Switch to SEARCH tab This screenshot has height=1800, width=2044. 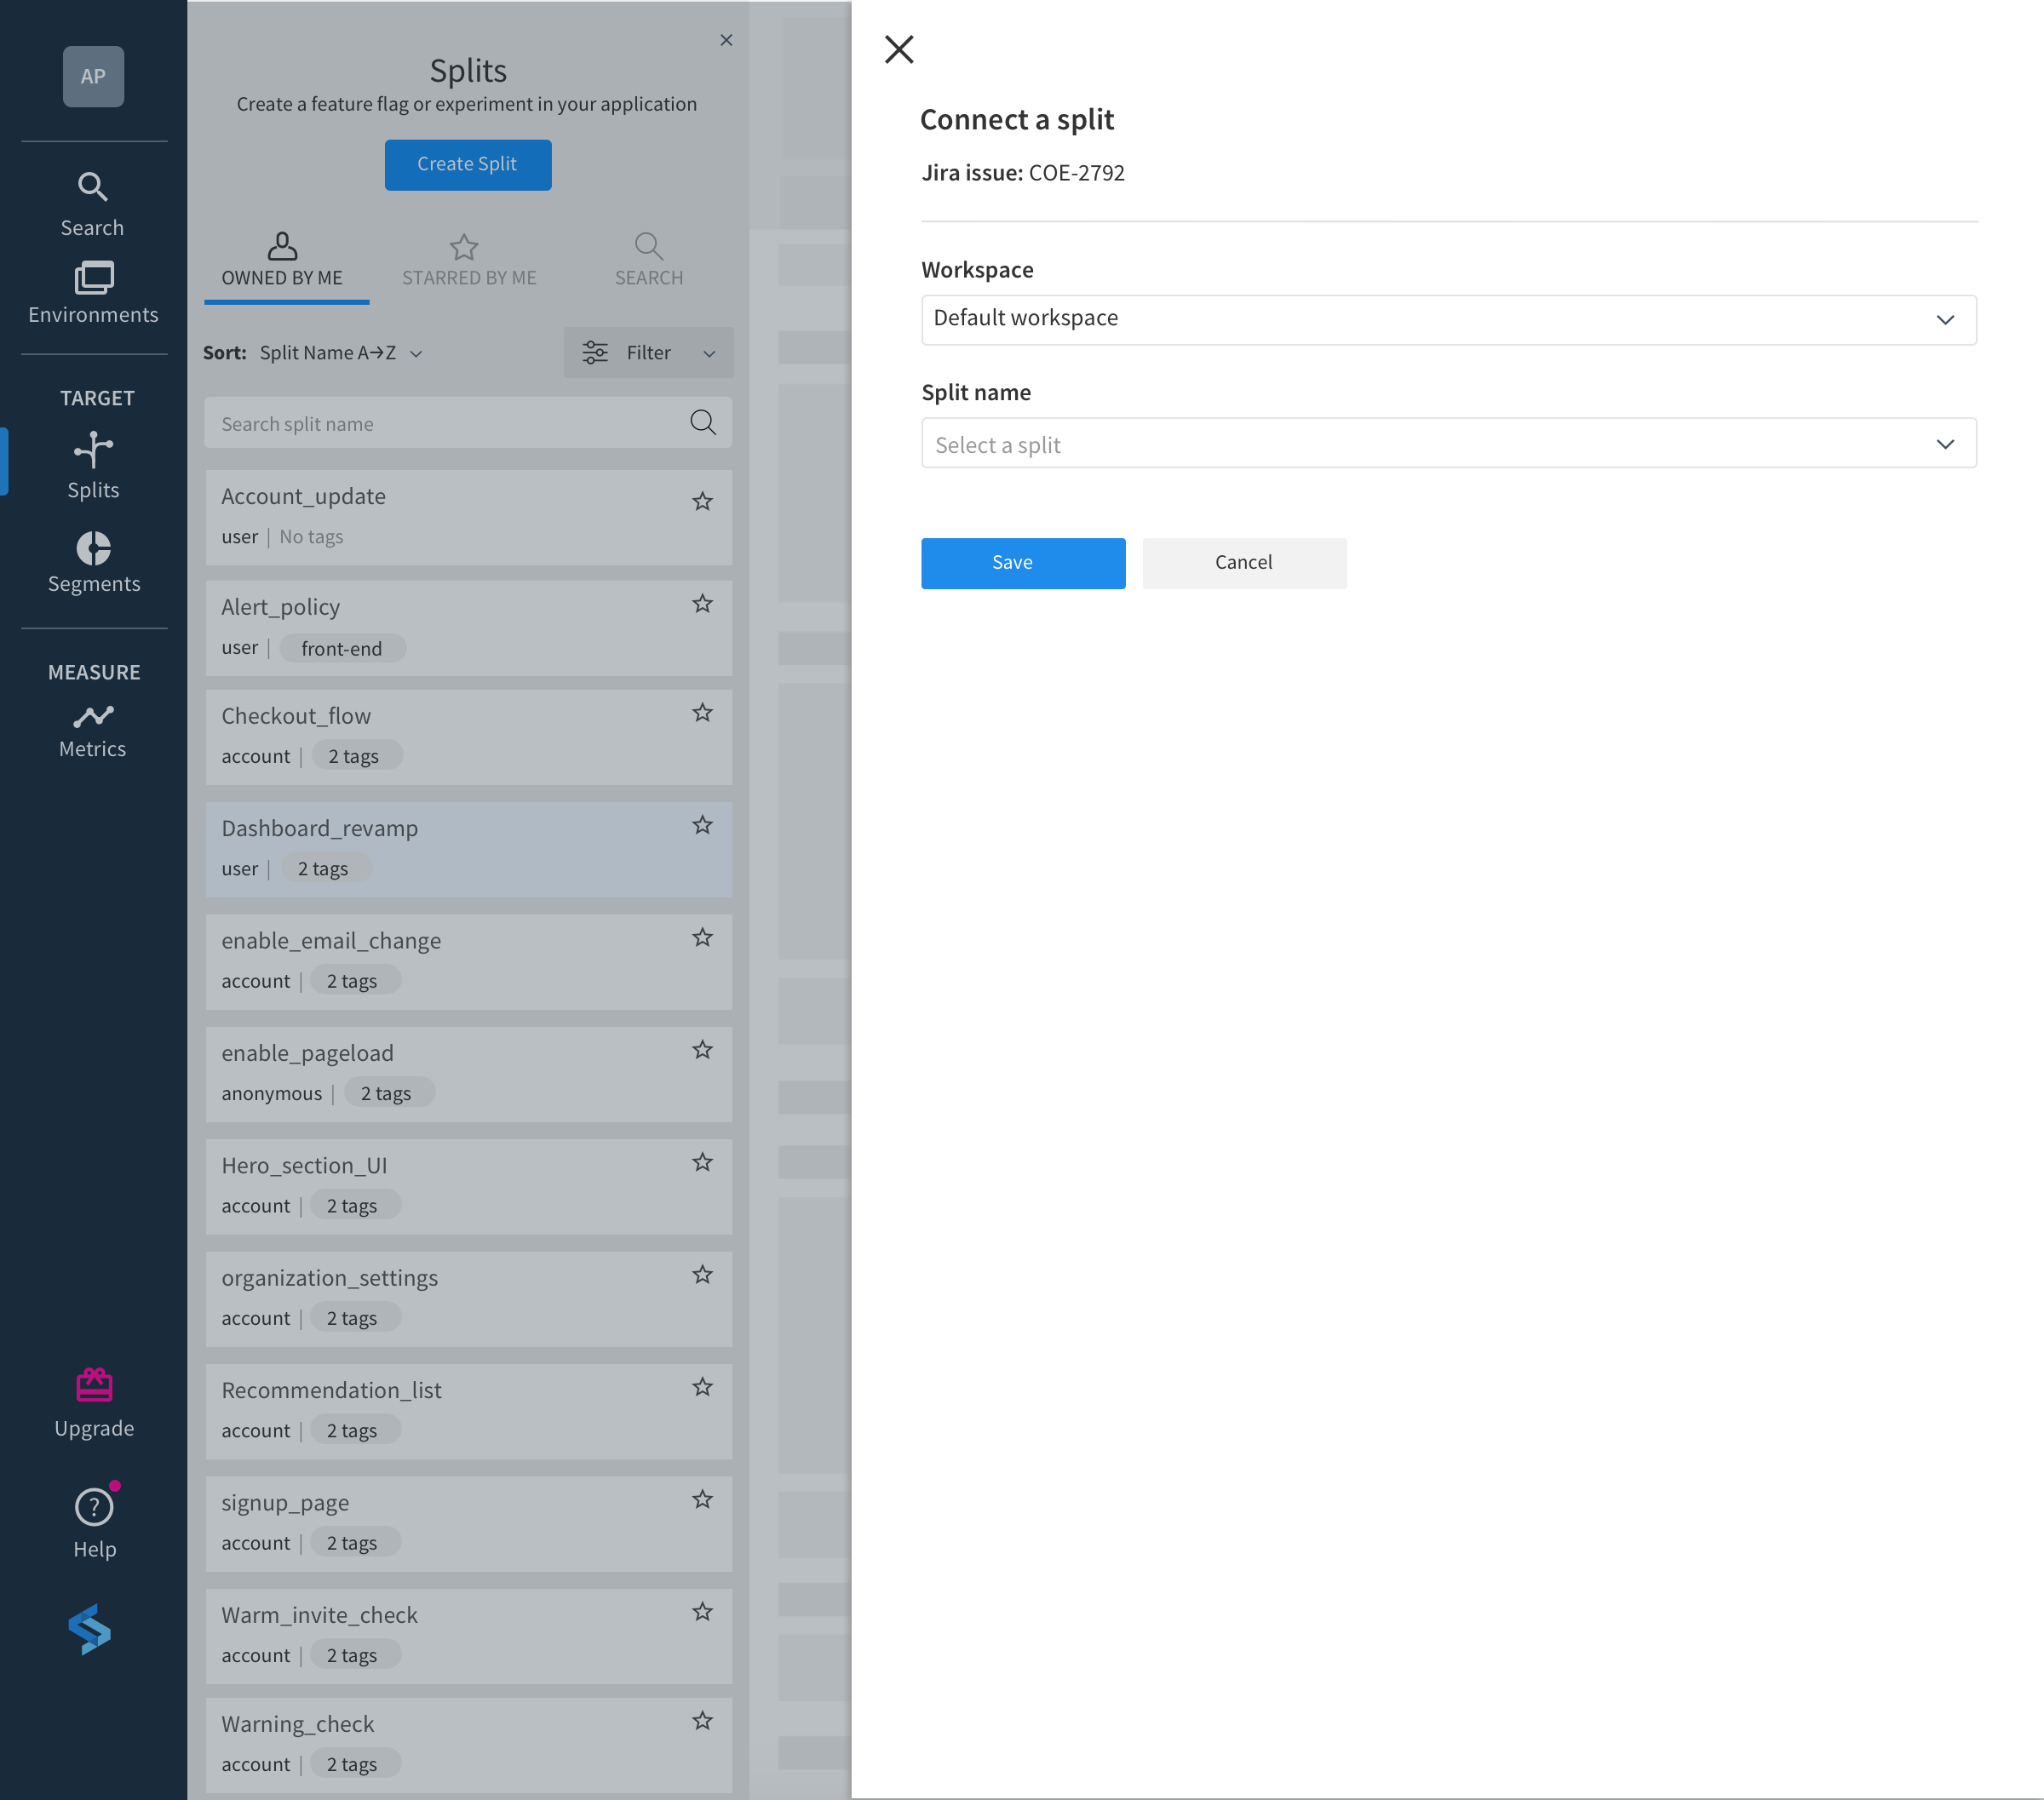click(648, 257)
